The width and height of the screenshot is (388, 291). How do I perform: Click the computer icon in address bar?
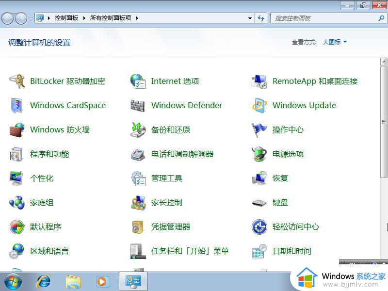click(40, 18)
